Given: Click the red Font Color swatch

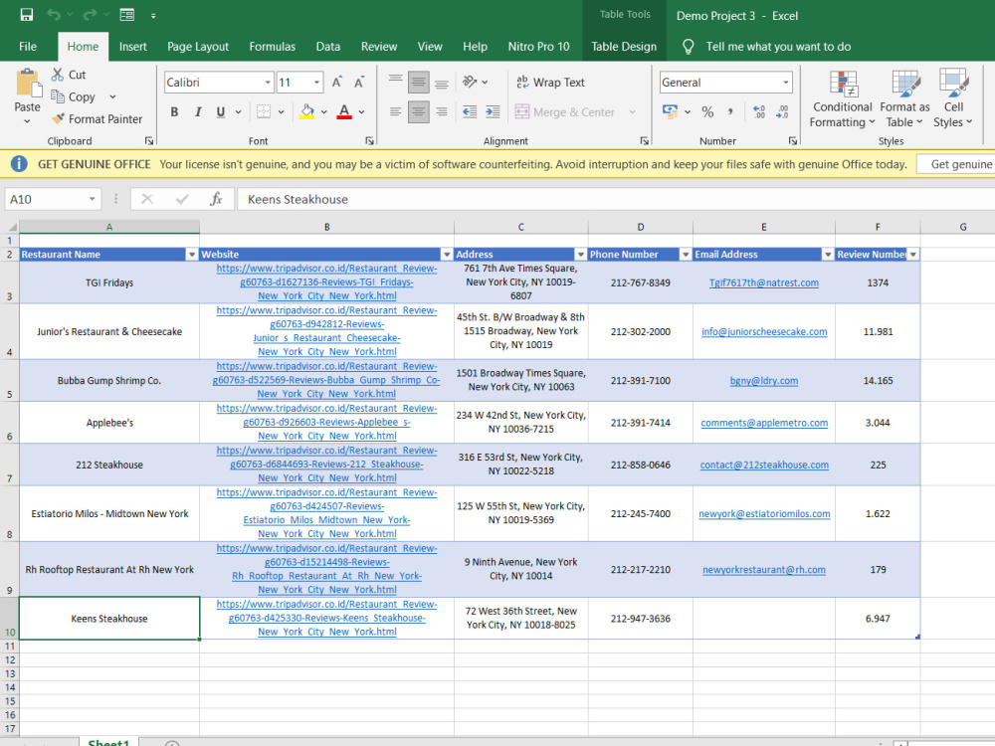Looking at the screenshot, I should [344, 111].
